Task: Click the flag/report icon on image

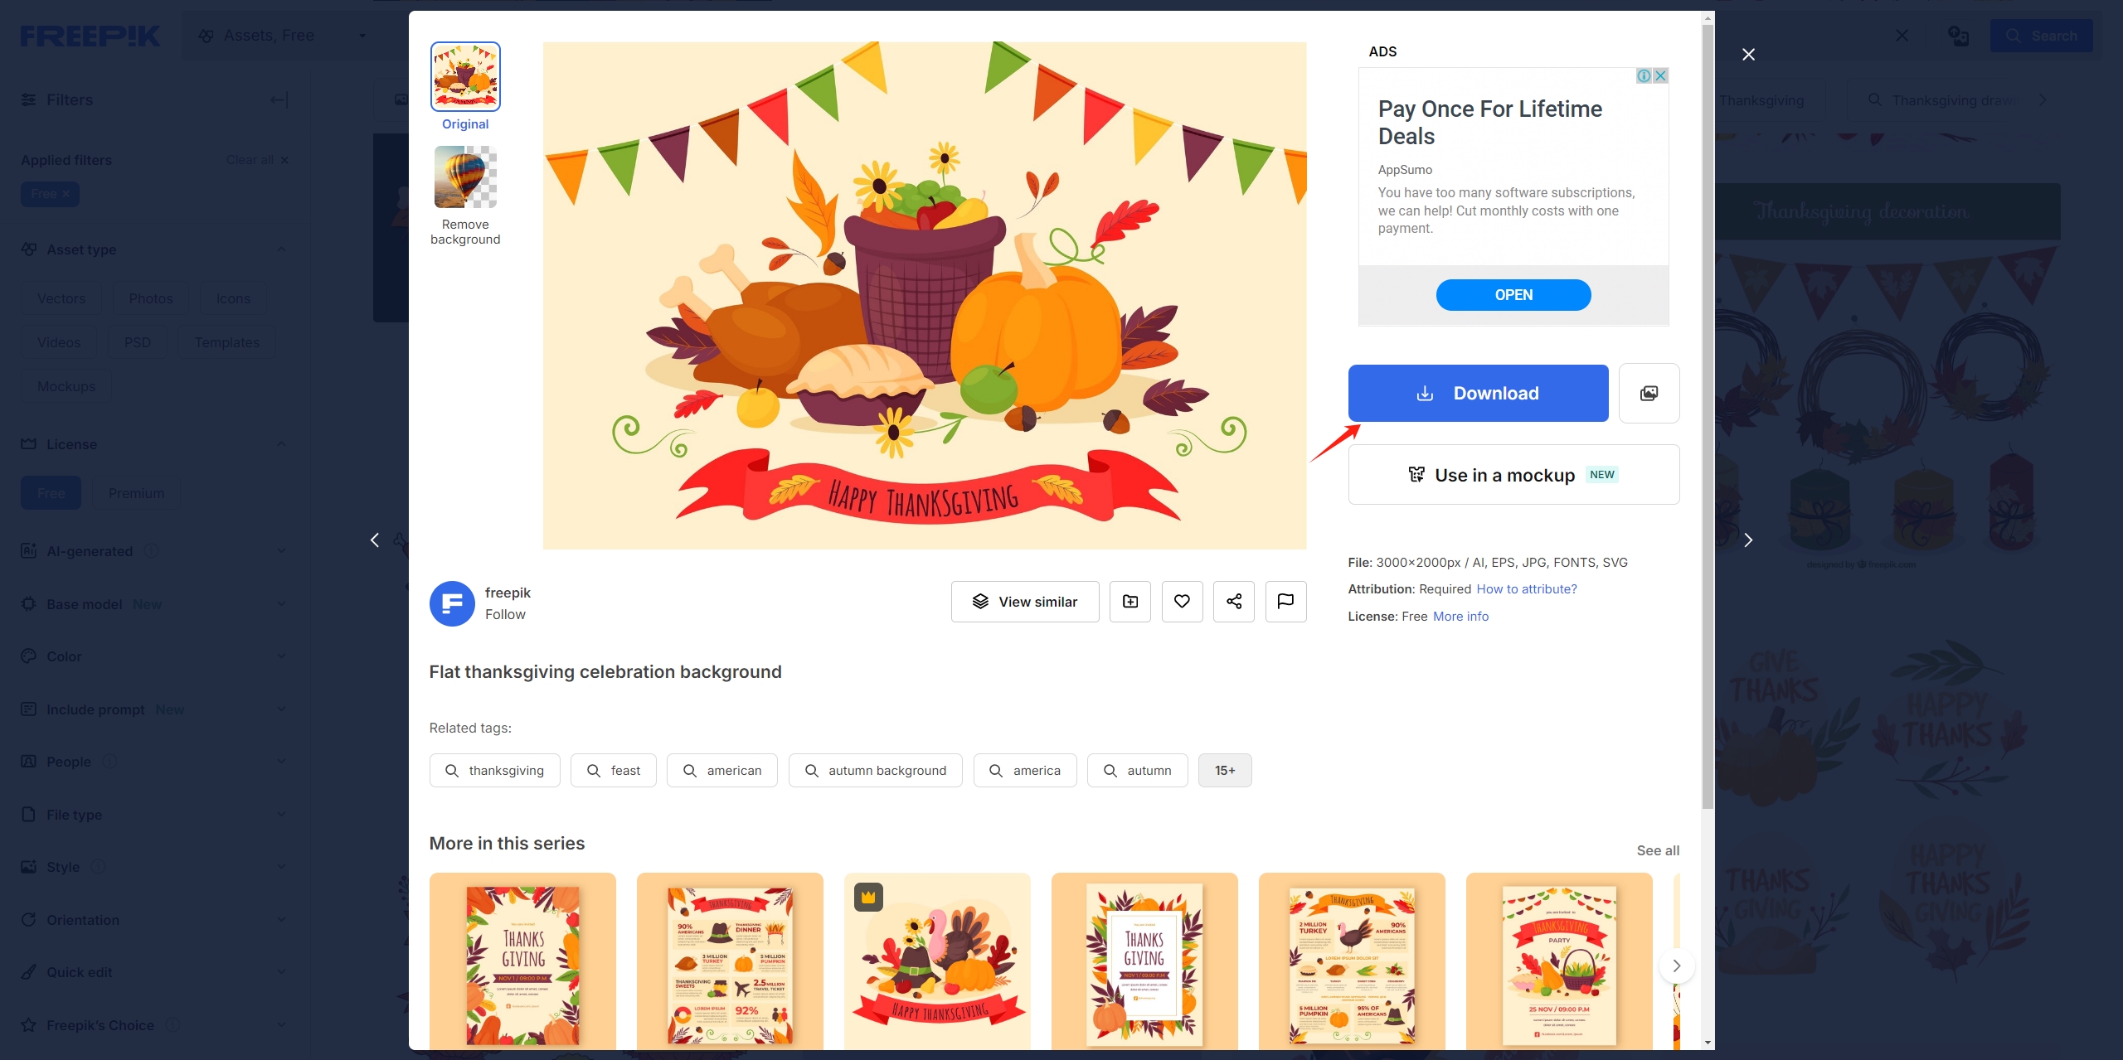Action: point(1285,601)
